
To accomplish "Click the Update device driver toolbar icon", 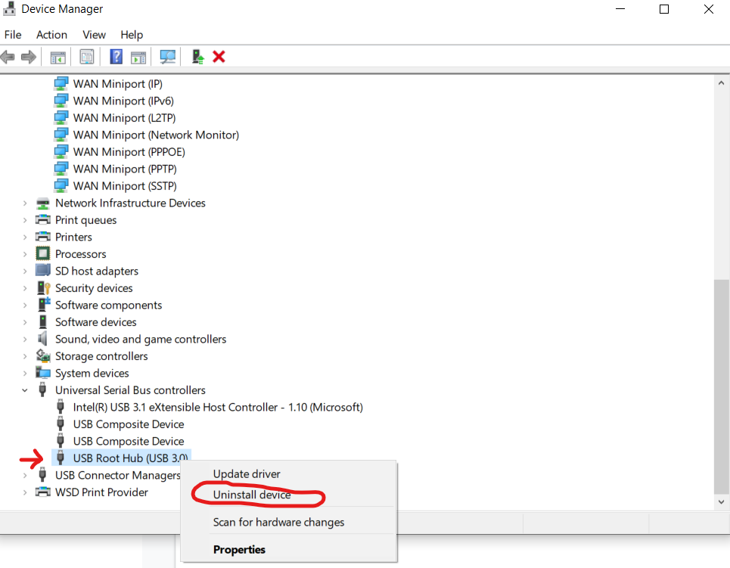I will pyautogui.click(x=198, y=57).
